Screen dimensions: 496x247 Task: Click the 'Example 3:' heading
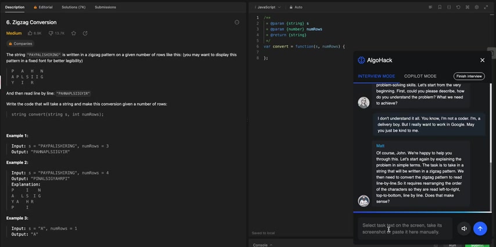pyautogui.click(x=17, y=218)
